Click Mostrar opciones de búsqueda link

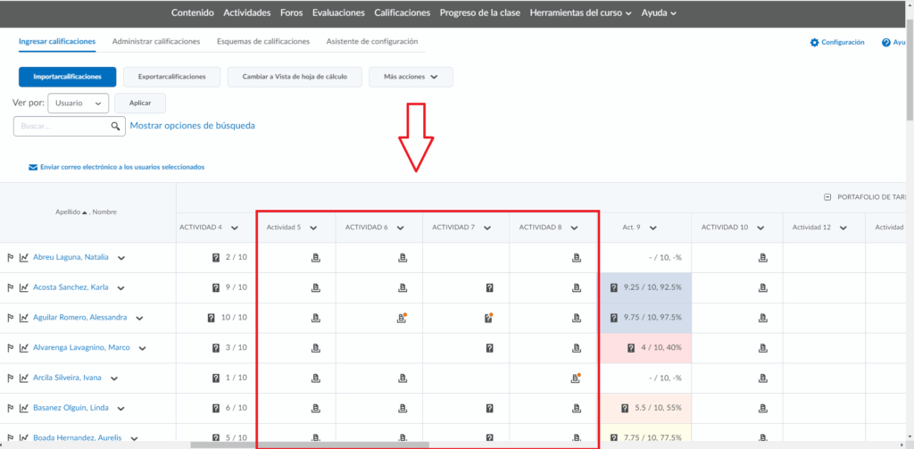[x=192, y=126]
